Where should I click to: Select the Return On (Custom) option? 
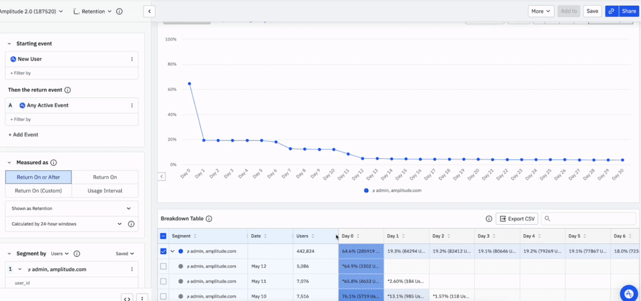point(38,191)
